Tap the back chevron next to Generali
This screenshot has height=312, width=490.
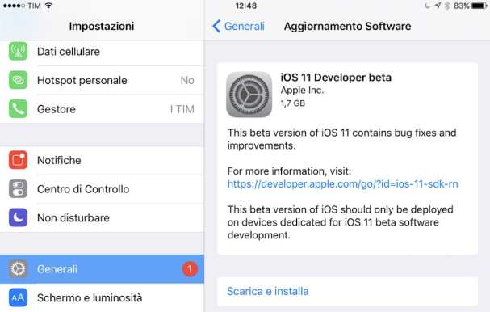point(216,27)
